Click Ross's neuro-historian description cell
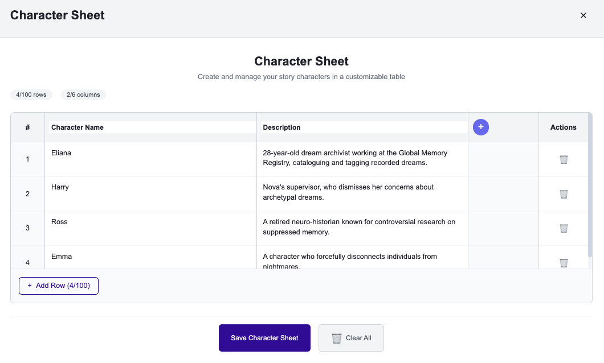This screenshot has width=604, height=363. (x=362, y=226)
